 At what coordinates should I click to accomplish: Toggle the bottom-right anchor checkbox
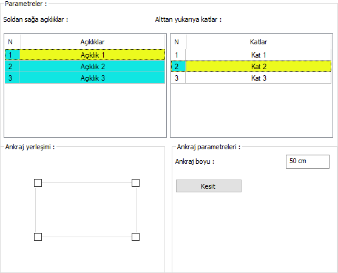(x=135, y=237)
